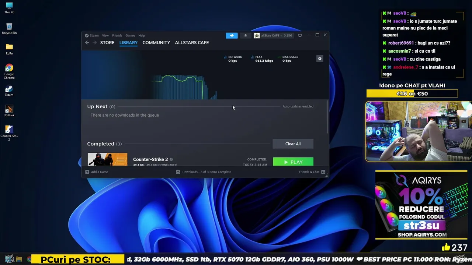This screenshot has width=472, height=265.
Task: Open the View menu
Action: (105, 35)
